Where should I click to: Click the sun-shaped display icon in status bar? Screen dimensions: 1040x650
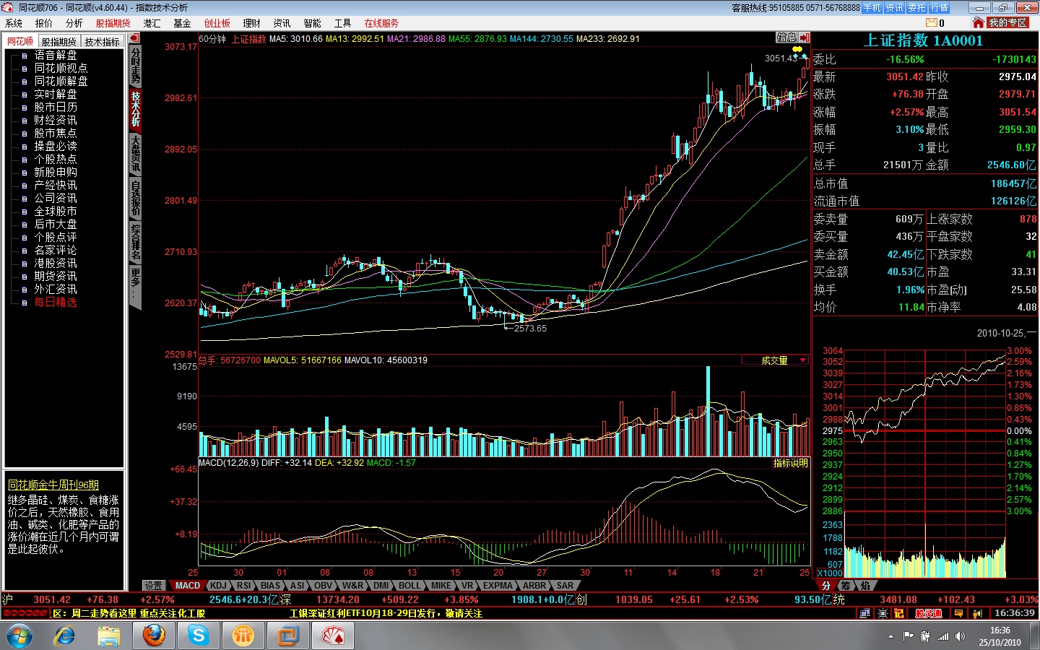click(883, 613)
